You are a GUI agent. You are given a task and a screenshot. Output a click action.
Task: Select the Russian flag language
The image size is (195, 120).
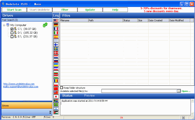coord(56,61)
